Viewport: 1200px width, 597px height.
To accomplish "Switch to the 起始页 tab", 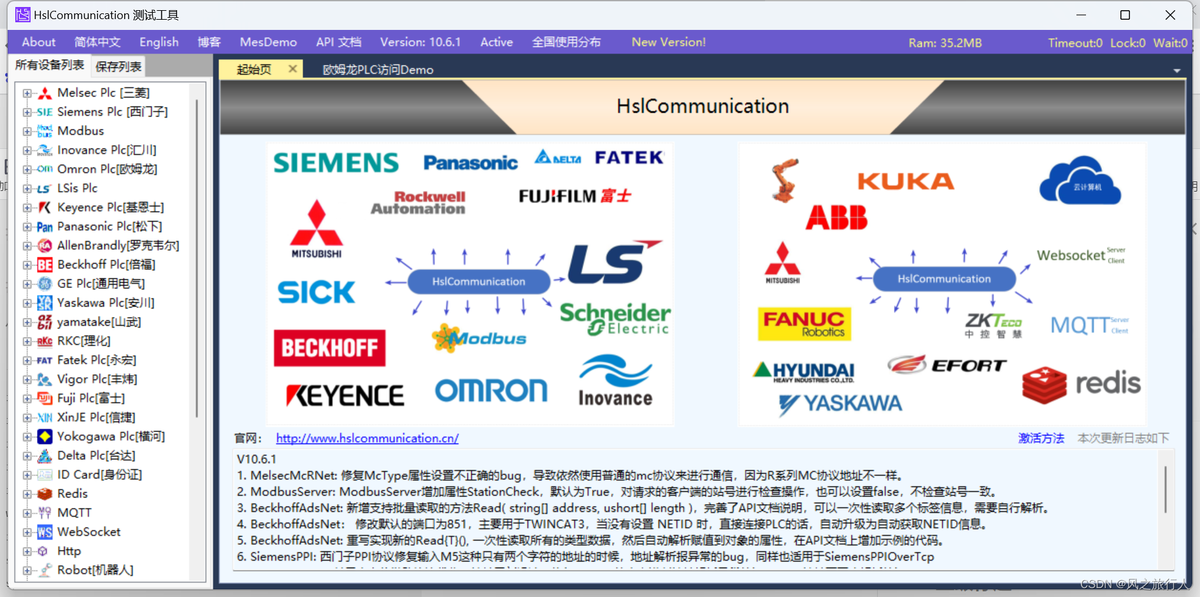I will coord(254,69).
